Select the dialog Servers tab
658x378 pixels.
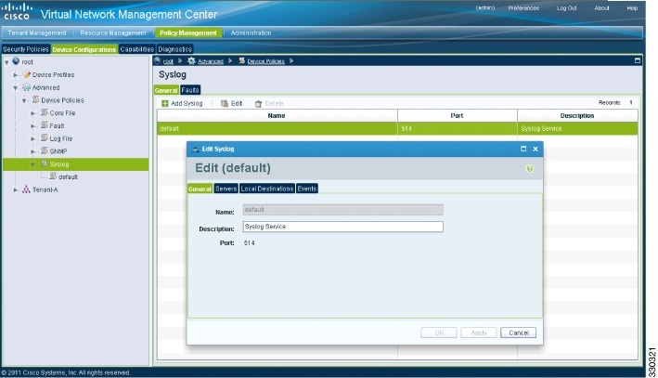226,189
